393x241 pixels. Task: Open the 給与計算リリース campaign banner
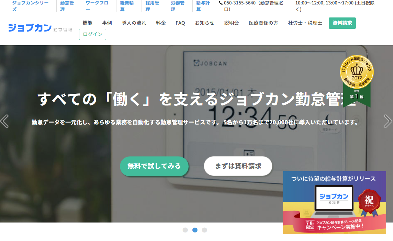pos(334,203)
